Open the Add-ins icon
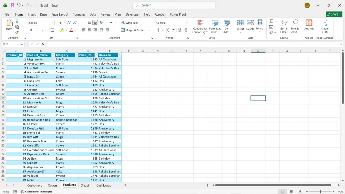 tap(309, 24)
